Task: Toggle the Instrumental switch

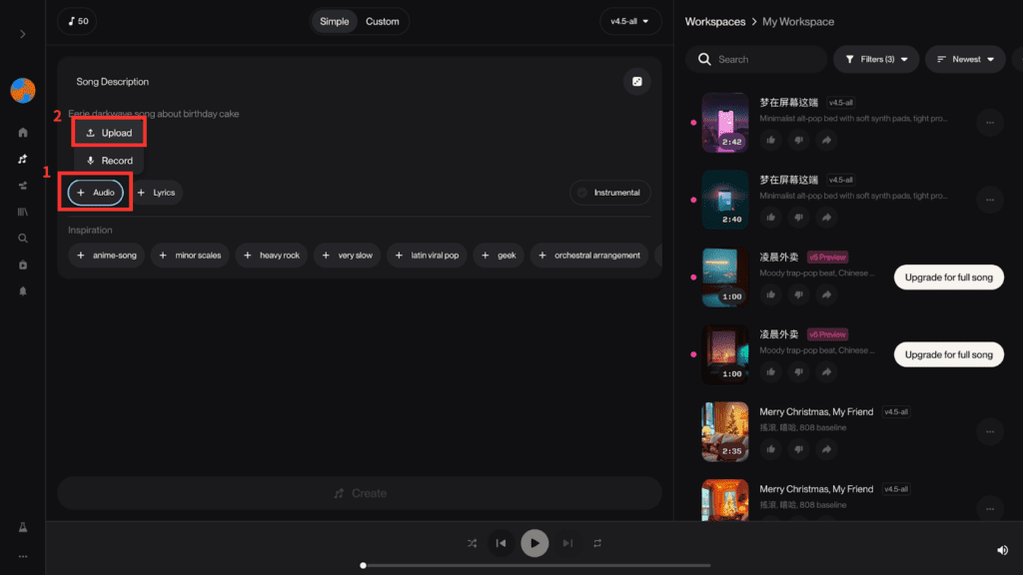Action: coord(609,193)
